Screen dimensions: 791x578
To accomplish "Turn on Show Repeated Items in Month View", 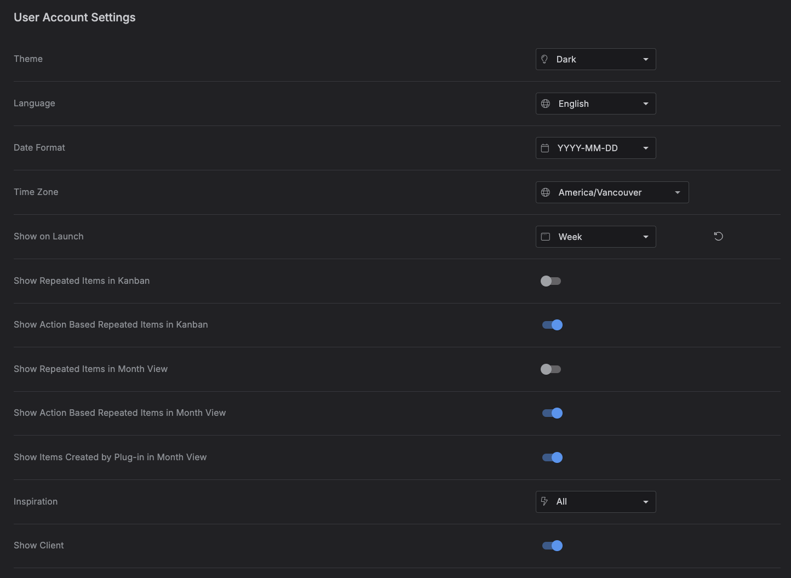I will 551,369.
